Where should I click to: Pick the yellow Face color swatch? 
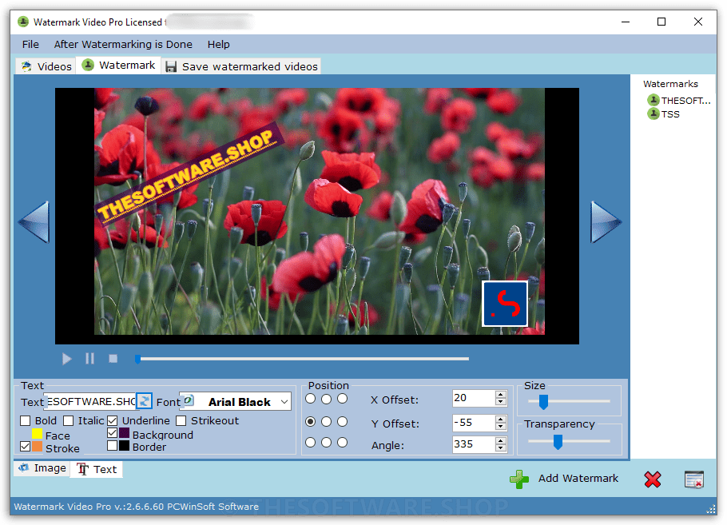click(x=37, y=434)
